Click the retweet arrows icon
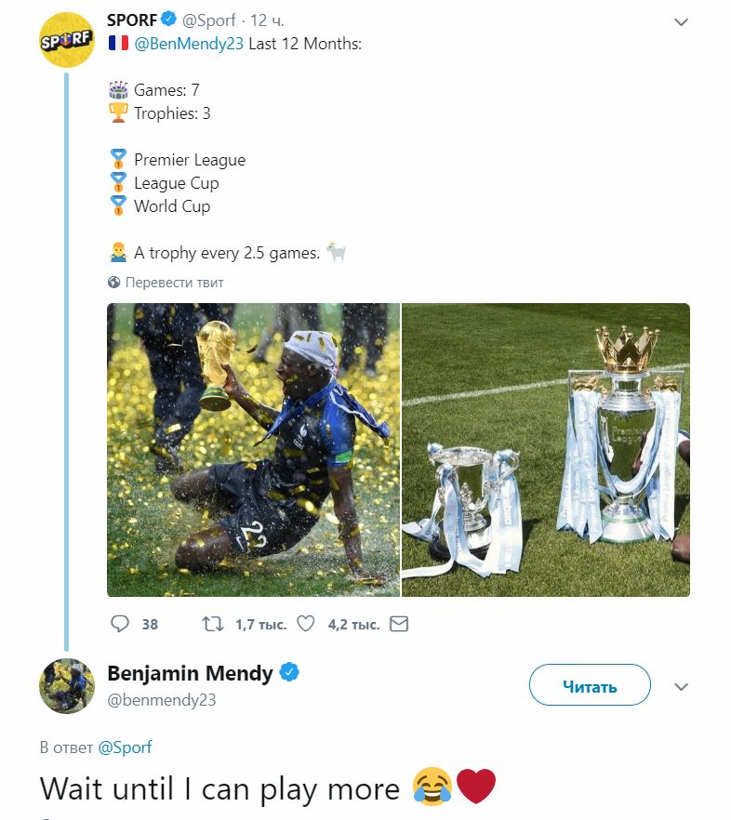The image size is (731, 820). 213,624
